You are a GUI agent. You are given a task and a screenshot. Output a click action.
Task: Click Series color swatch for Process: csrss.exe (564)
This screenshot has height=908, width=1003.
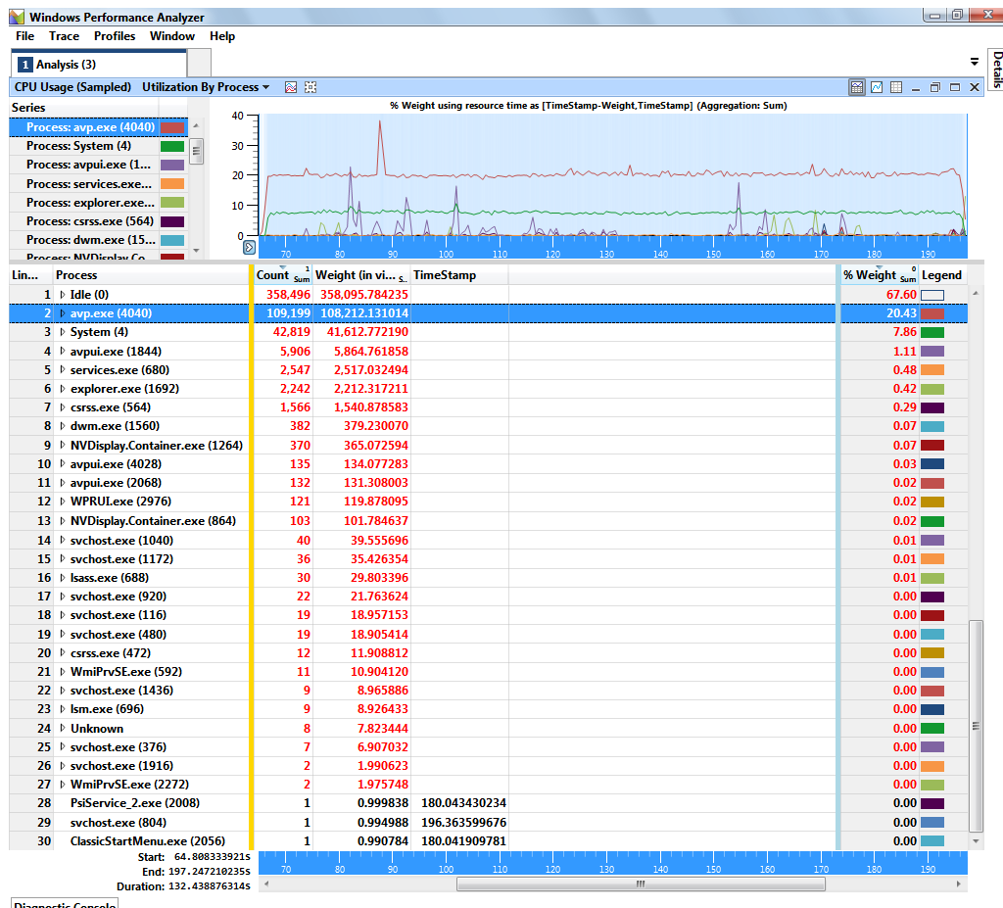point(172,221)
